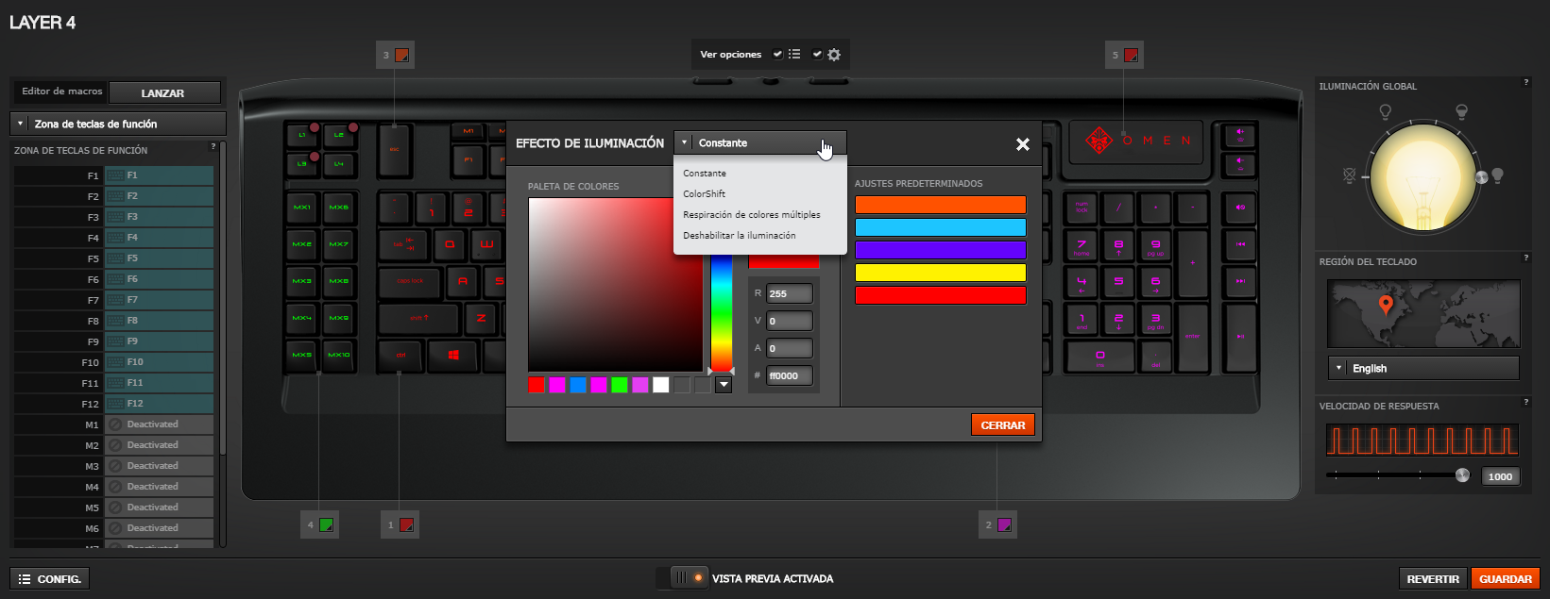
Task: Select ColorShift from the lighting effect list
Action: (x=705, y=193)
